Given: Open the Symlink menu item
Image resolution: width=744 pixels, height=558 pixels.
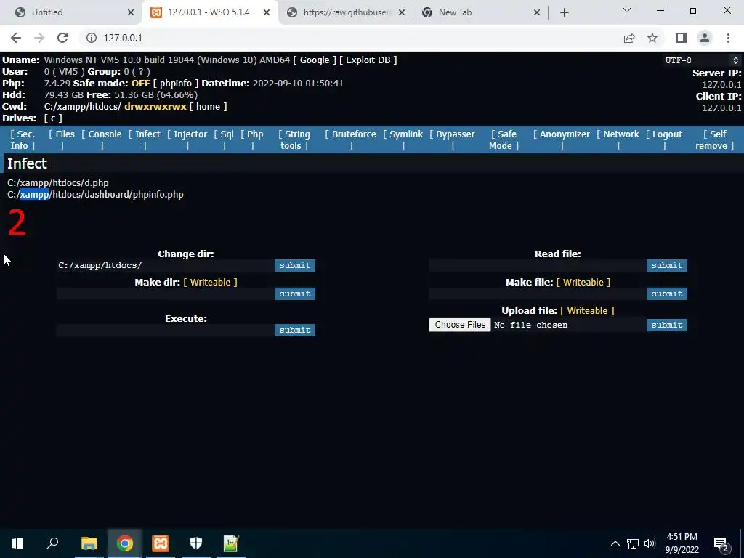Looking at the screenshot, I should 403,140.
